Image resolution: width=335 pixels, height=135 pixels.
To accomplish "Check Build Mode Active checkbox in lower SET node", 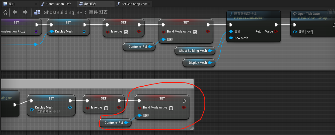I will point(171,108).
